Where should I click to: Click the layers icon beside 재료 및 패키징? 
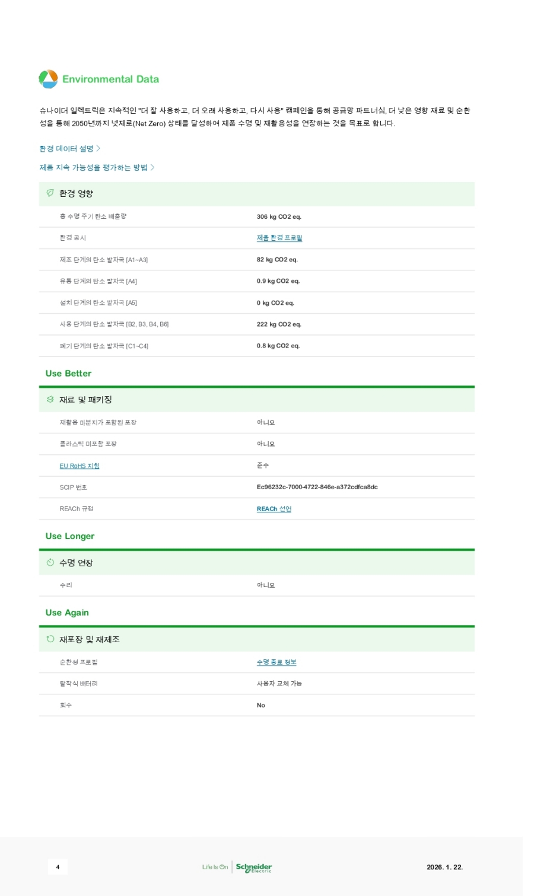(x=50, y=400)
